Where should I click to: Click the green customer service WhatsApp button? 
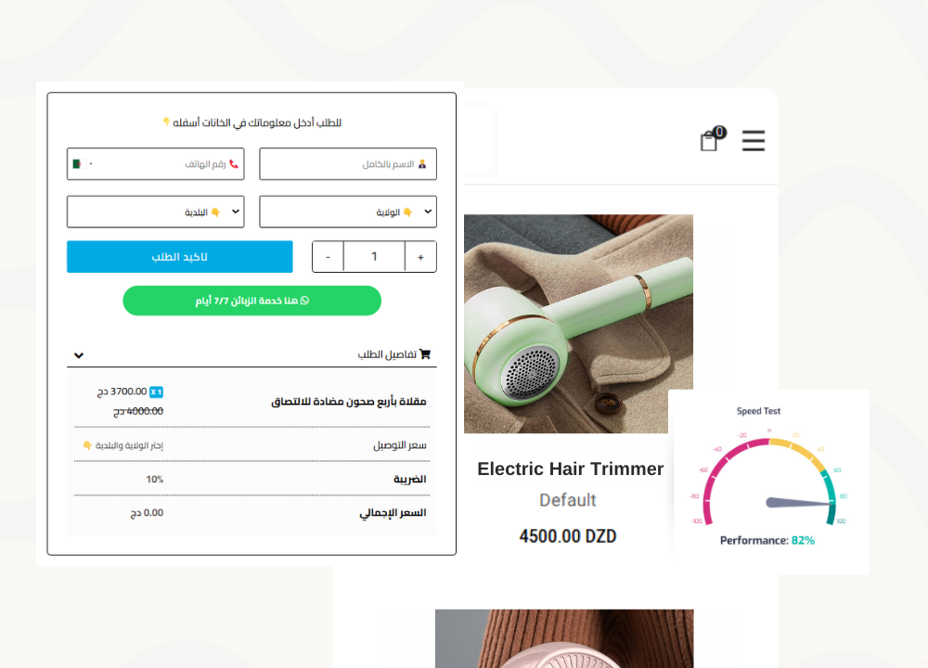click(x=252, y=301)
